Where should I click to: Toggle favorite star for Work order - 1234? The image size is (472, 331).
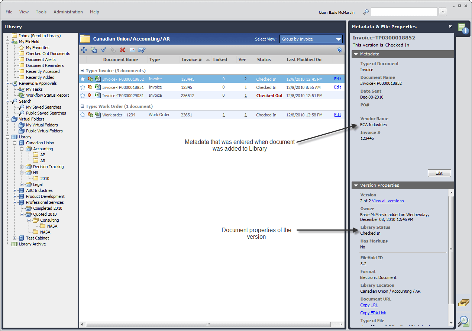[83, 115]
